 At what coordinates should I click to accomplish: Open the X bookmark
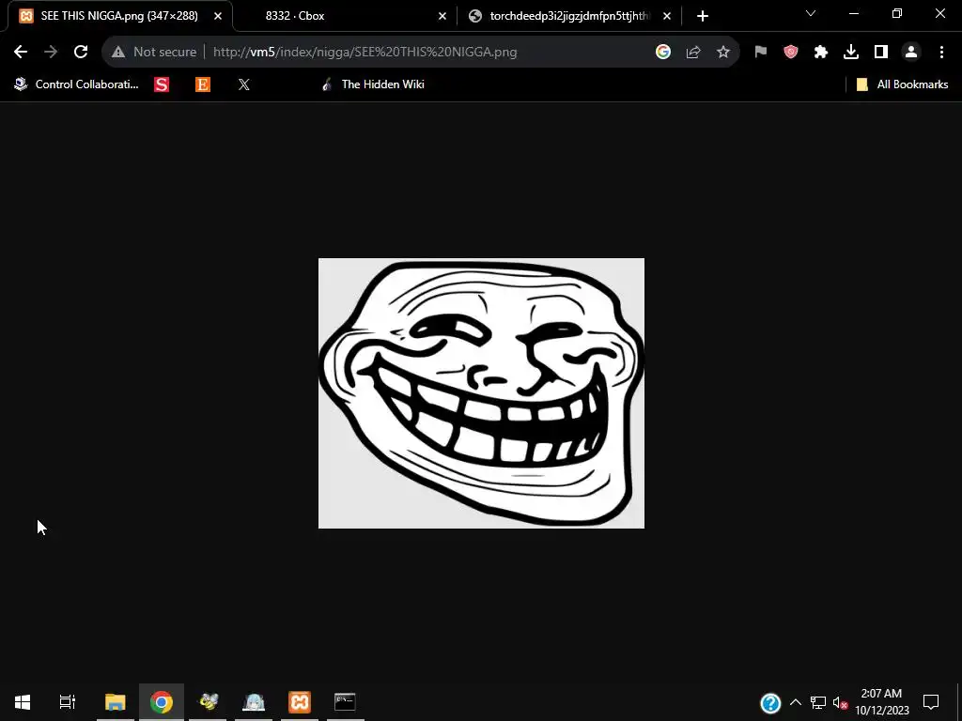[244, 84]
